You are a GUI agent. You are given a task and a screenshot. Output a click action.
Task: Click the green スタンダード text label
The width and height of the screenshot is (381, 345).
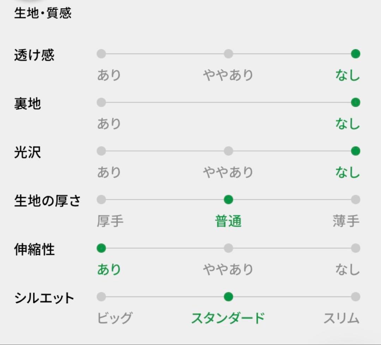pyautogui.click(x=228, y=318)
